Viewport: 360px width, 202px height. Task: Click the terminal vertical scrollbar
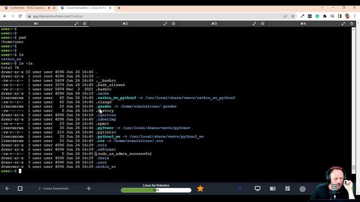click(354, 101)
